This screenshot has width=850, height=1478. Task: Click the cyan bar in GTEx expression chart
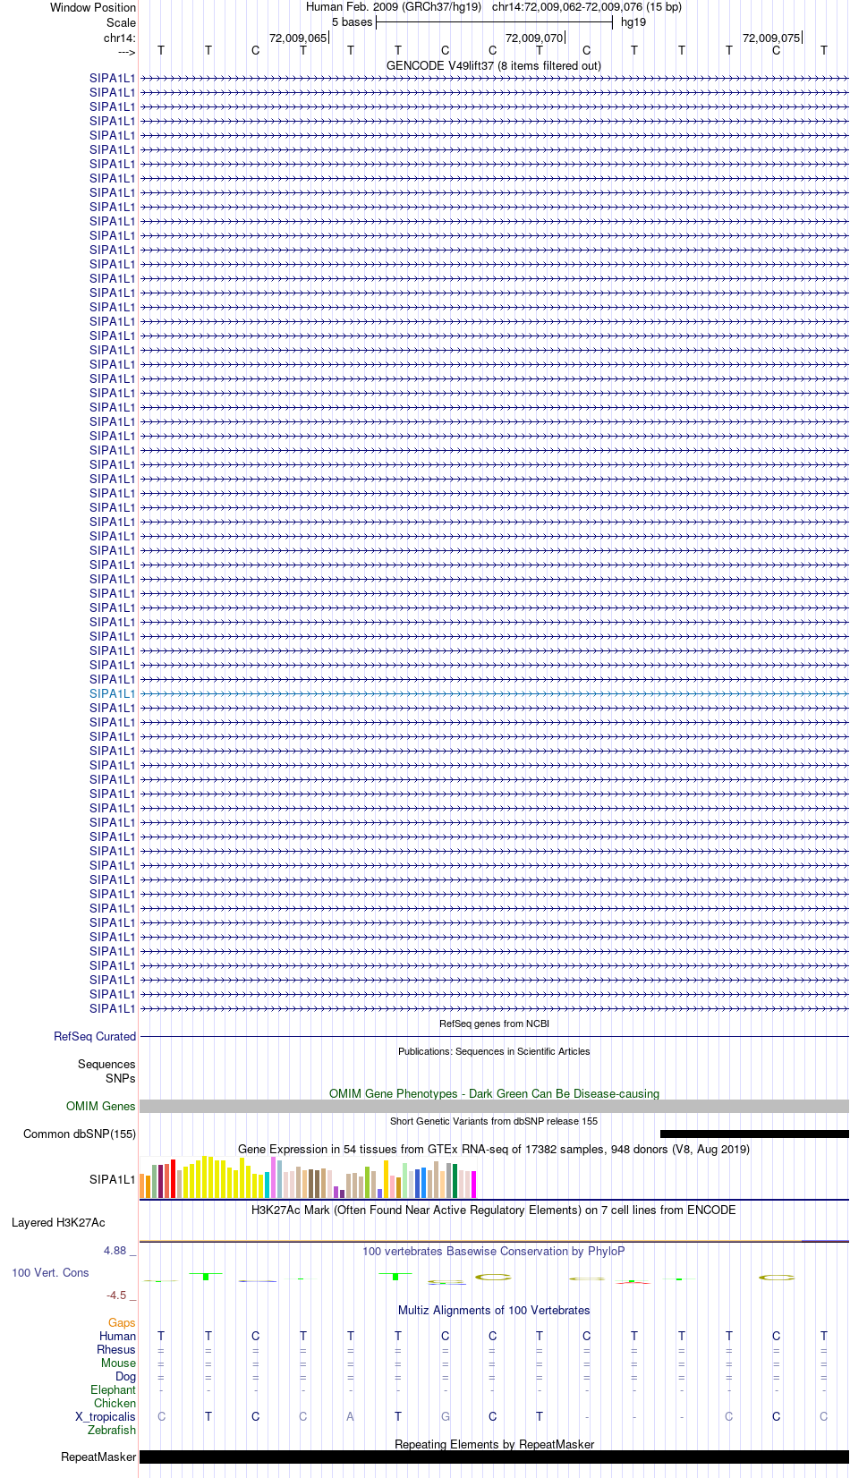[267, 1185]
